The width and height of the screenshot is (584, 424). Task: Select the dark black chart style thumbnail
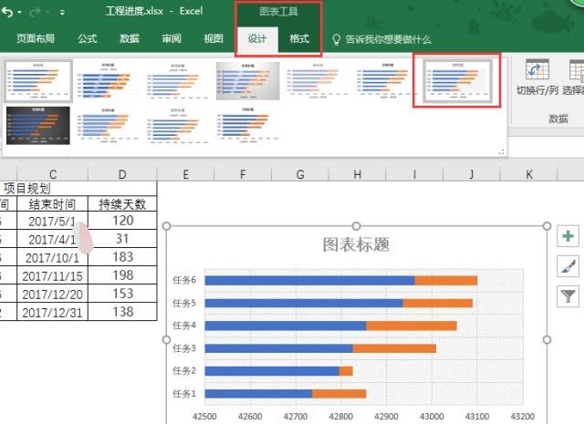37,122
